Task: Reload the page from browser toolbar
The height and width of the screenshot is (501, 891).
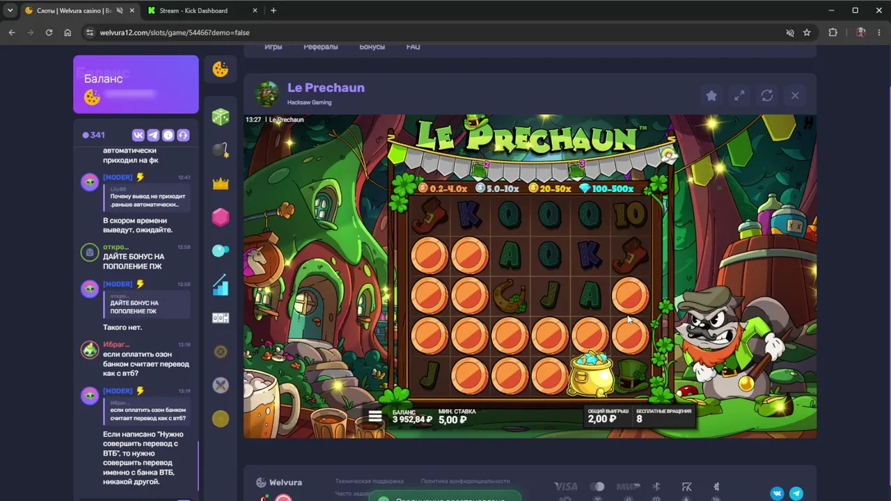Action: point(49,32)
